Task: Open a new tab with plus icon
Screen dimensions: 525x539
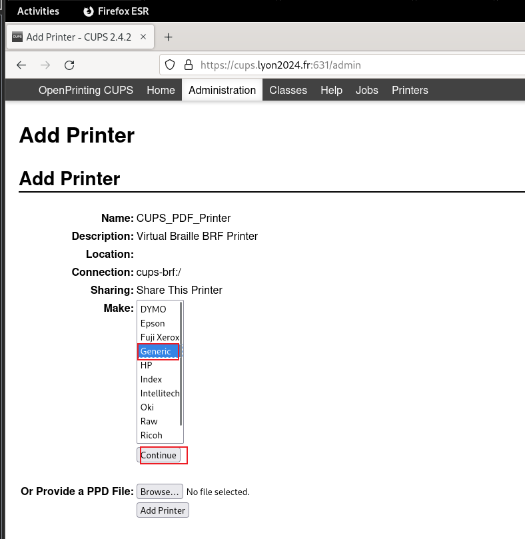Action: (168, 37)
